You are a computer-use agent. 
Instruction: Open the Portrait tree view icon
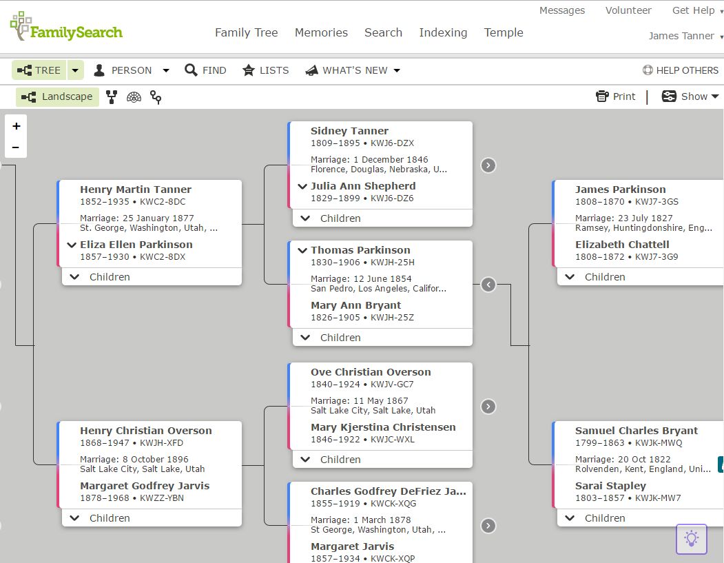pos(112,96)
